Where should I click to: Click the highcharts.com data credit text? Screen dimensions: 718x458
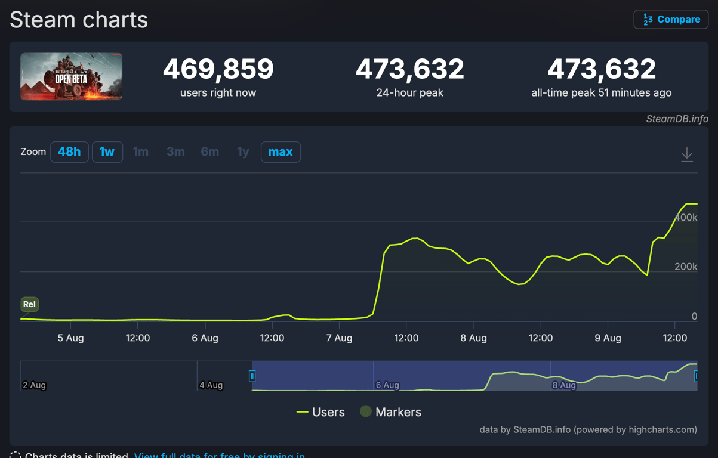pos(588,429)
